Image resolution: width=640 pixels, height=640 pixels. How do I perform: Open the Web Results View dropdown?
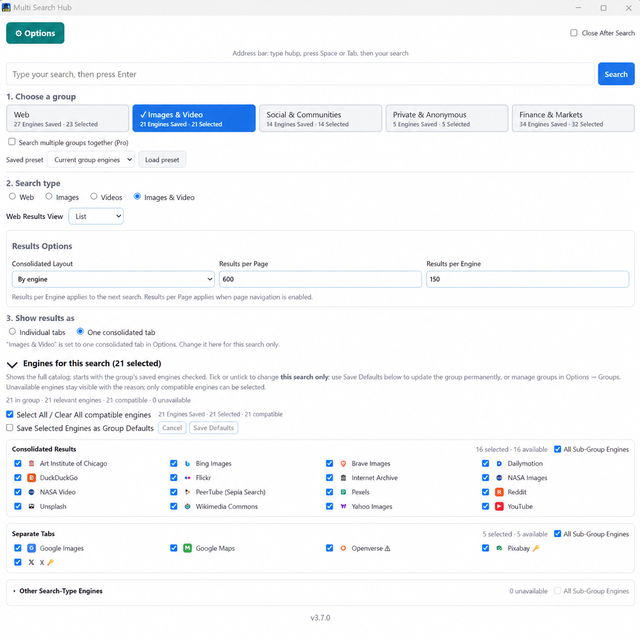[x=96, y=216]
